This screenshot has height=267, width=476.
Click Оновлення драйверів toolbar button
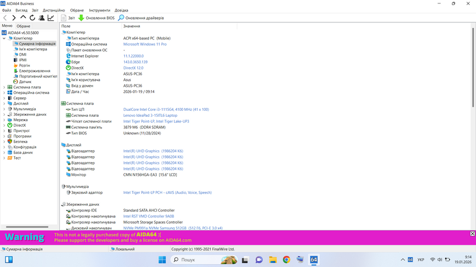click(141, 18)
